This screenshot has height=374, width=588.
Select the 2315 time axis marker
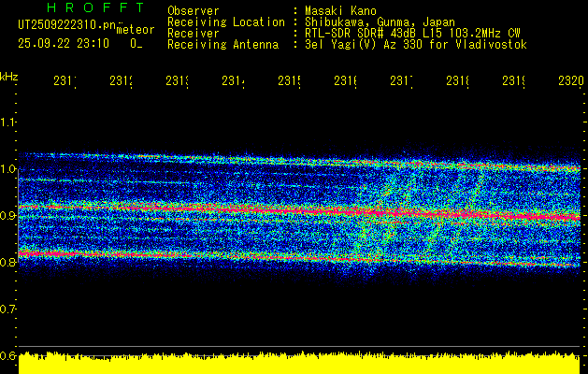289,81
